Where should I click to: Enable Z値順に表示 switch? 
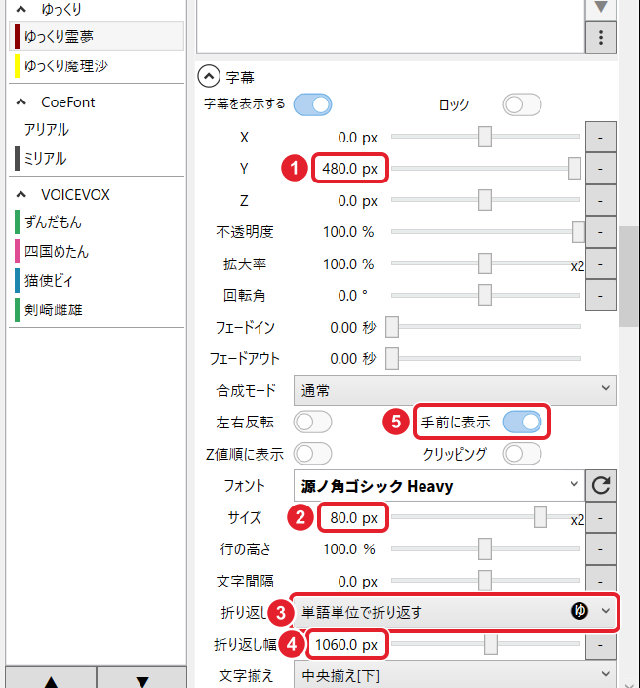(312, 454)
